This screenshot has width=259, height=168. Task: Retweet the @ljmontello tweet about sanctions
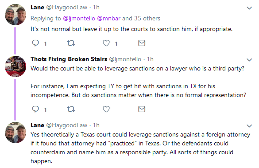click(71, 109)
